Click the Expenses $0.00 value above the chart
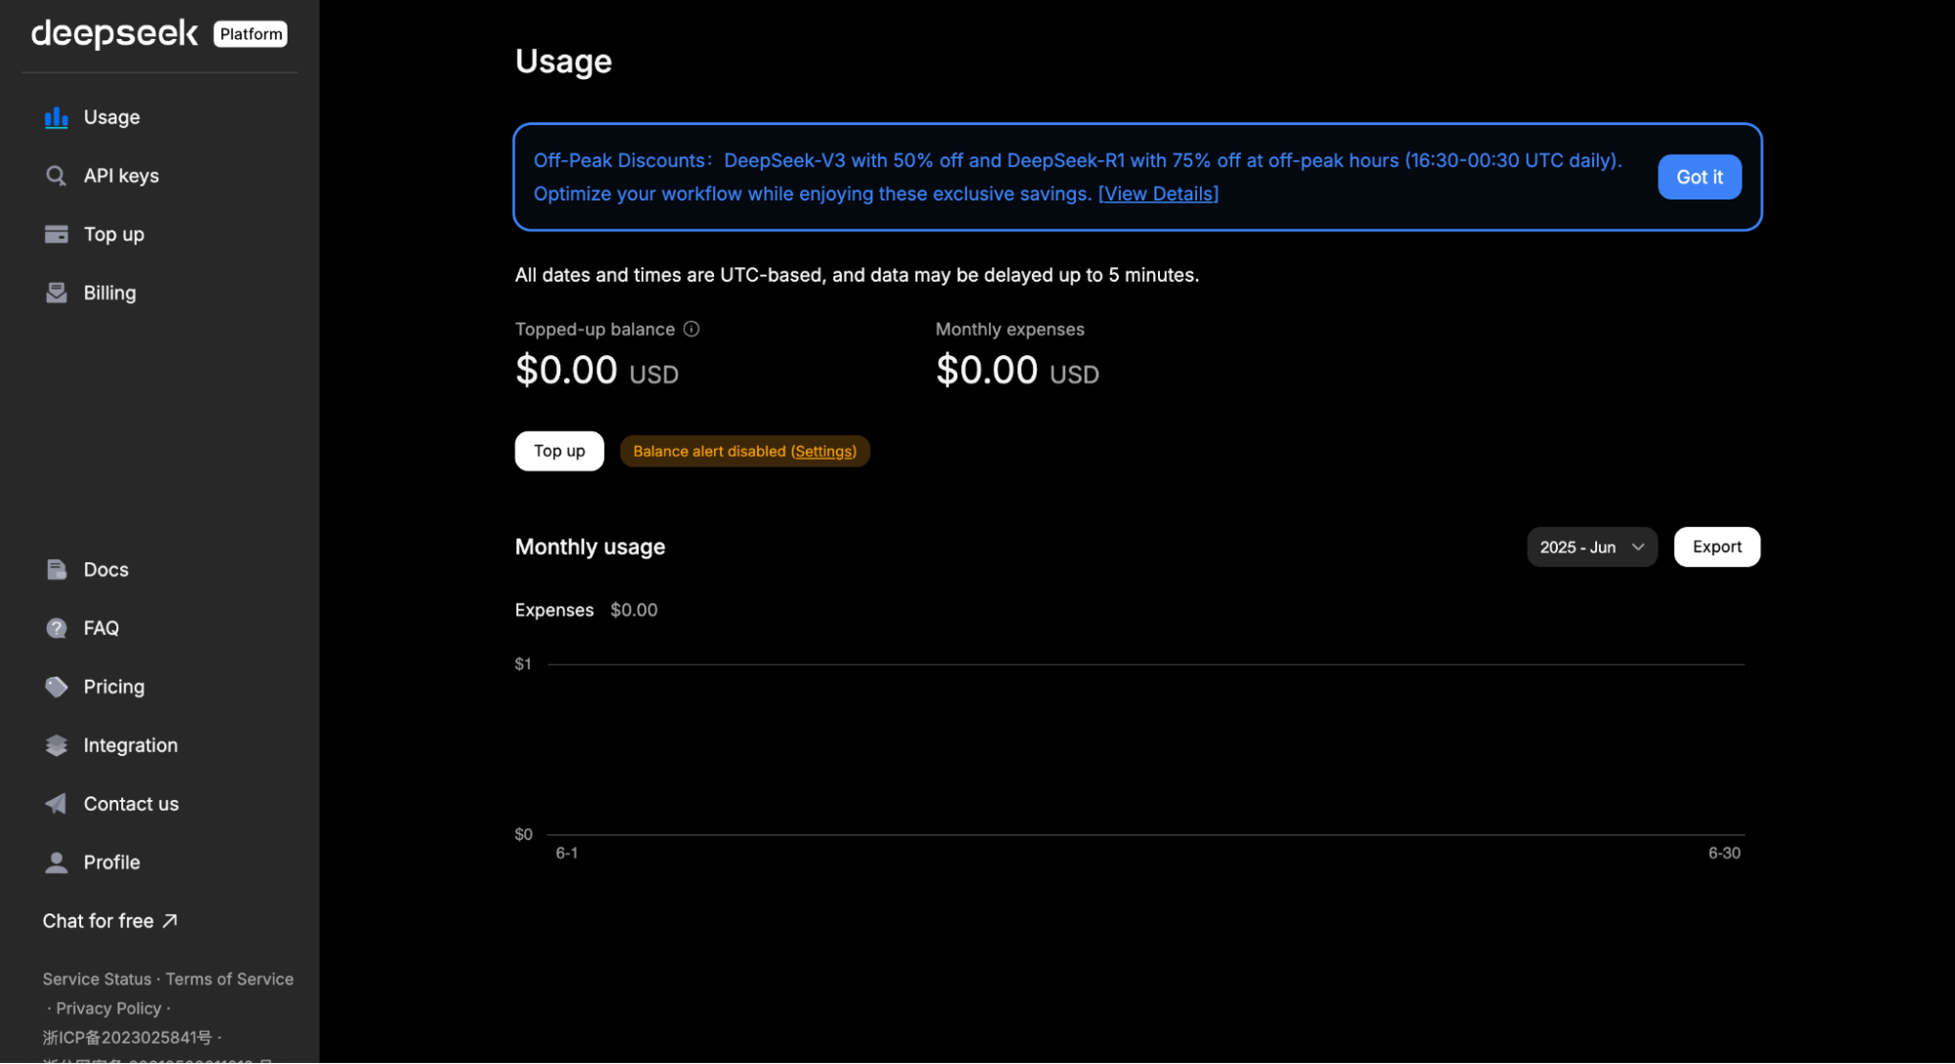The image size is (1955, 1064). click(x=634, y=610)
